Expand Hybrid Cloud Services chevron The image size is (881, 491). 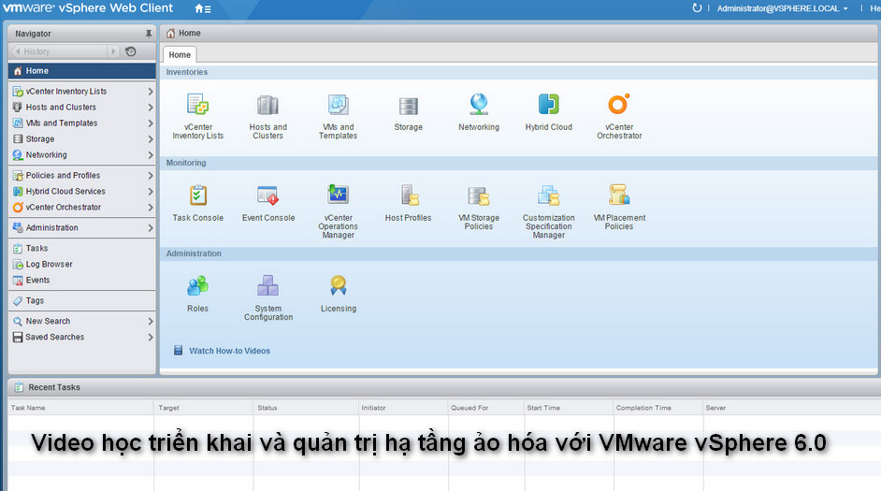click(150, 192)
